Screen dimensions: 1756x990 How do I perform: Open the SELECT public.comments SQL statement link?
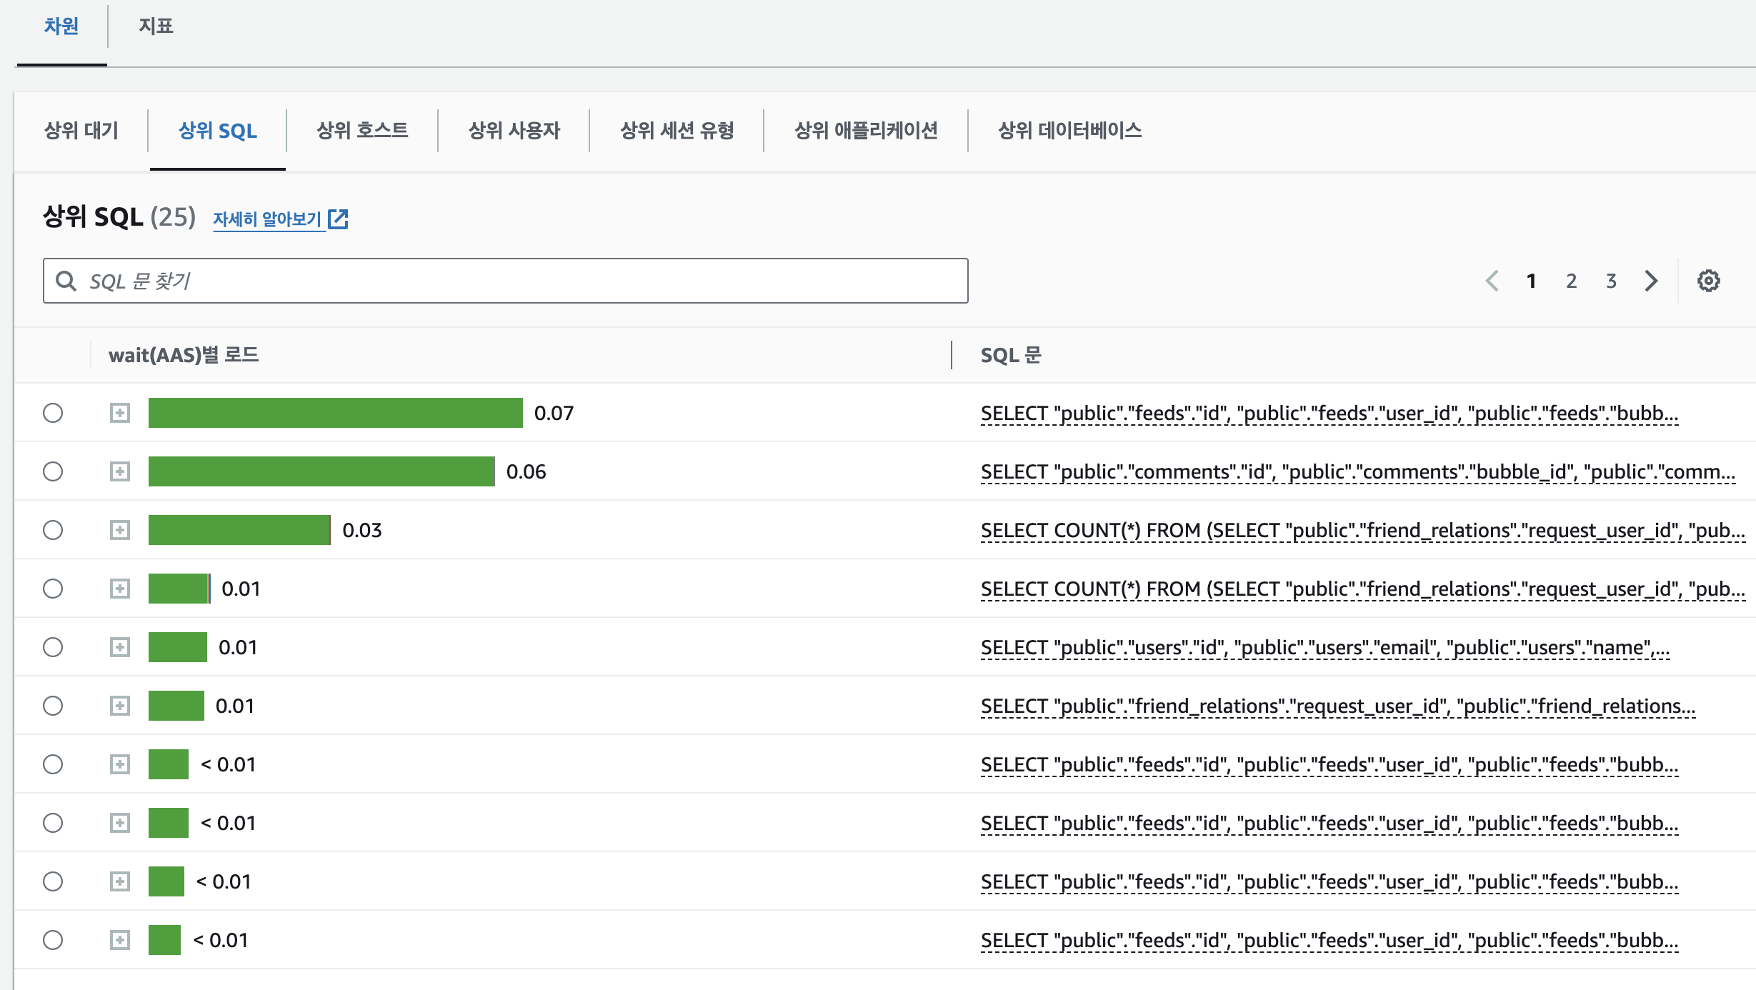click(x=1357, y=472)
